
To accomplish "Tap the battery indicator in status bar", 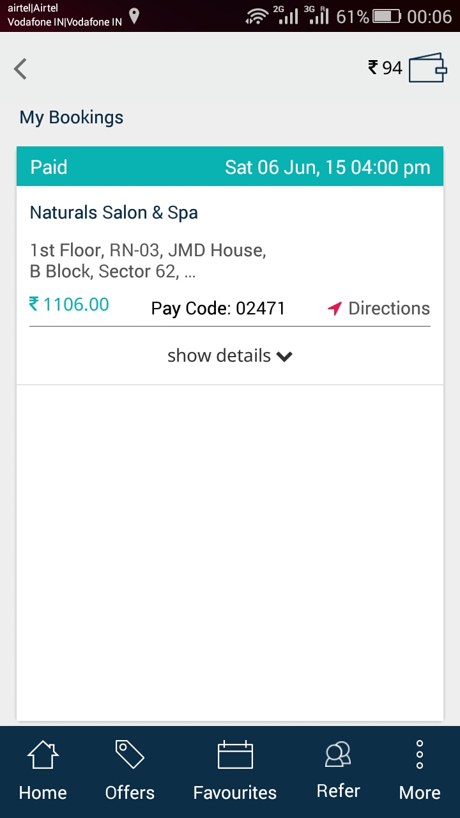I will (x=387, y=16).
